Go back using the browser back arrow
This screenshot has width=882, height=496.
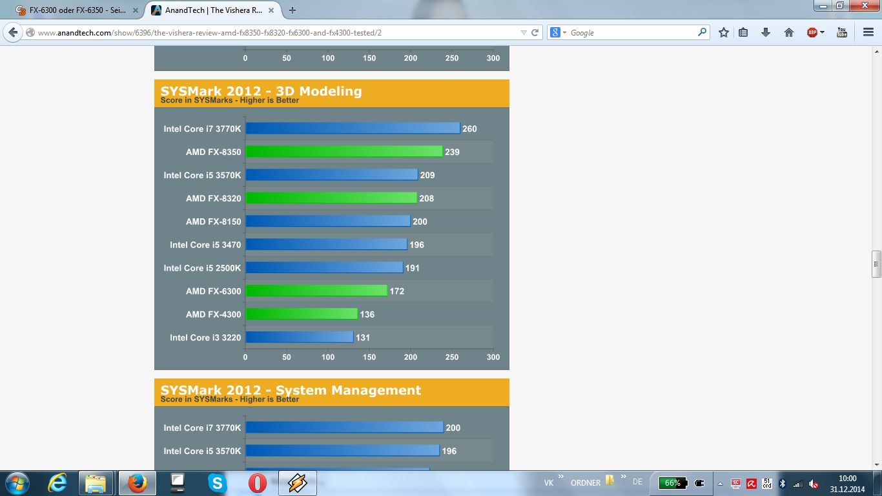(x=13, y=32)
